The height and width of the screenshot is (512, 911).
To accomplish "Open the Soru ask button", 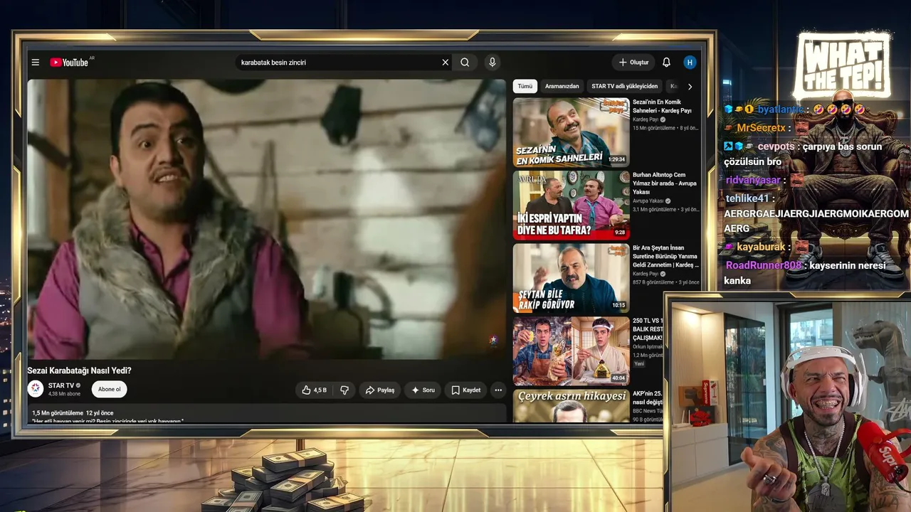I will coord(423,390).
